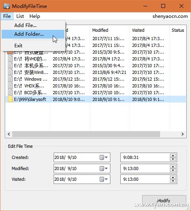This screenshot has width=191, height=211.
Task: Open the Help menu
Action: pos(35,16)
